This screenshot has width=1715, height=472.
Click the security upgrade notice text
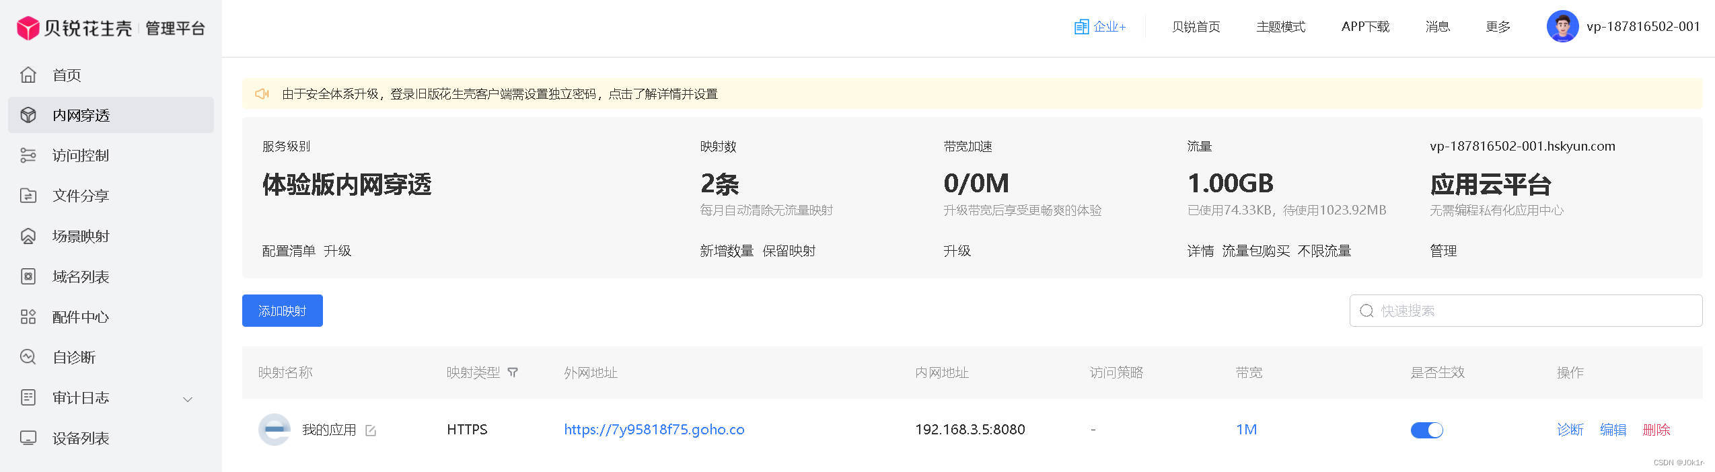500,94
